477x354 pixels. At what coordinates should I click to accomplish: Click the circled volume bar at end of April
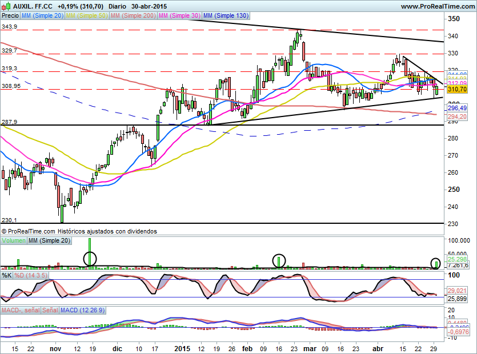[436, 263]
